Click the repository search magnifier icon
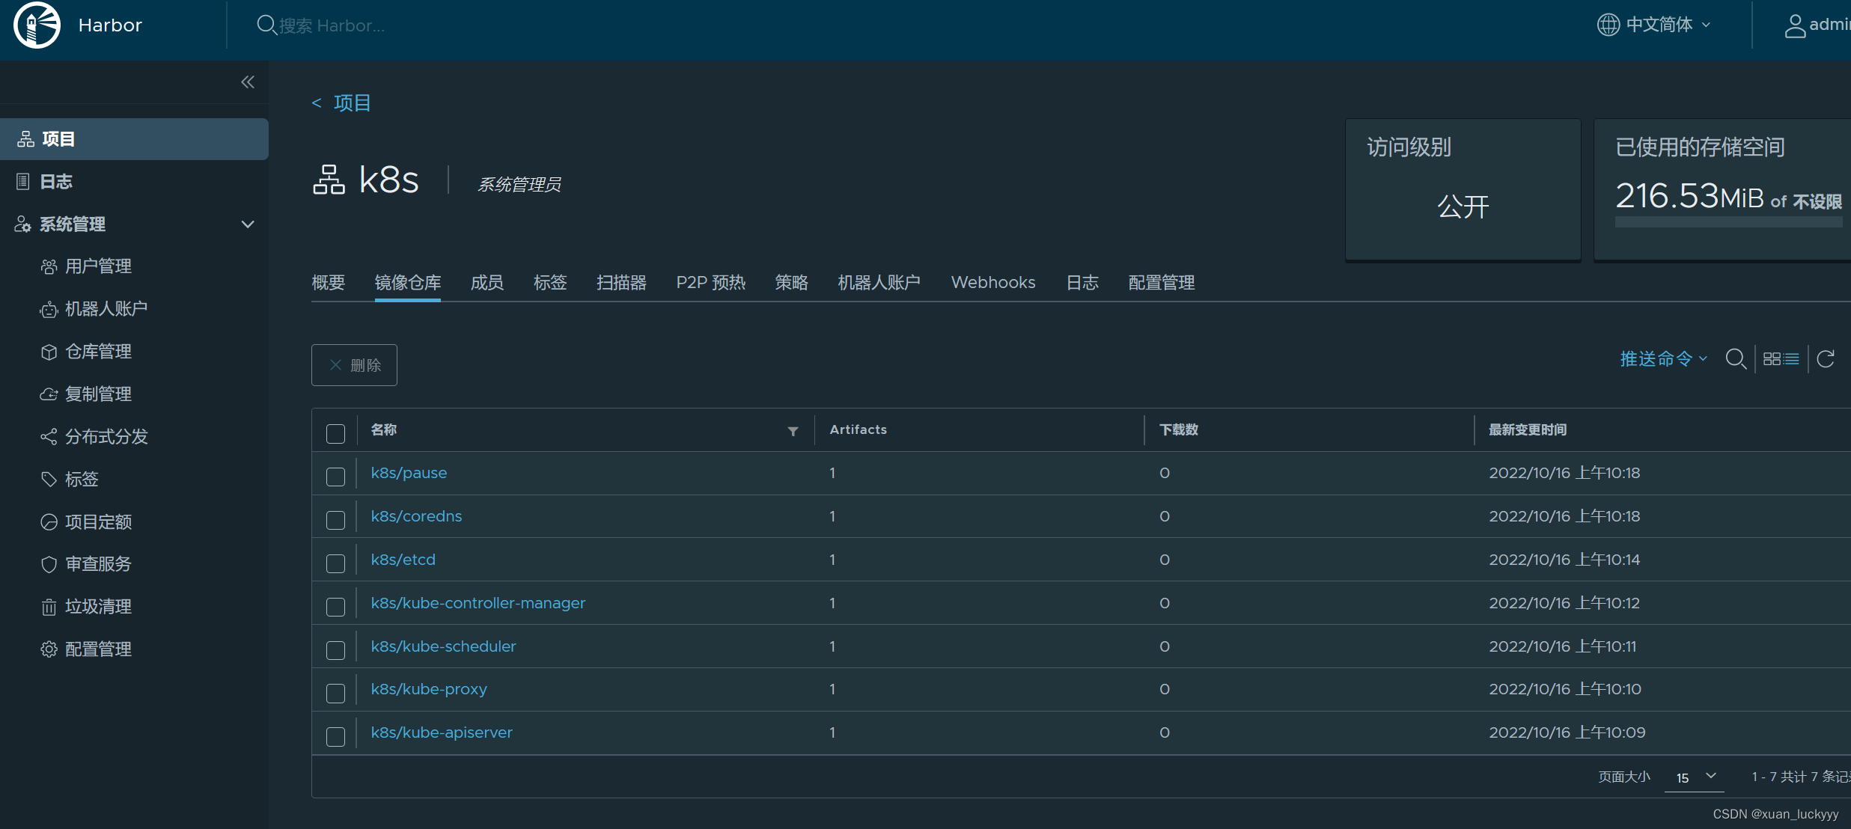This screenshot has height=829, width=1851. click(x=1736, y=359)
